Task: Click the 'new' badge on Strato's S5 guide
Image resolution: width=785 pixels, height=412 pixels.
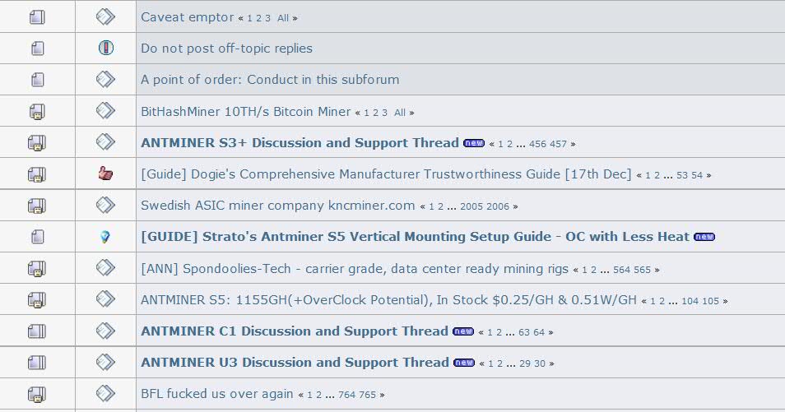Action: tap(704, 237)
